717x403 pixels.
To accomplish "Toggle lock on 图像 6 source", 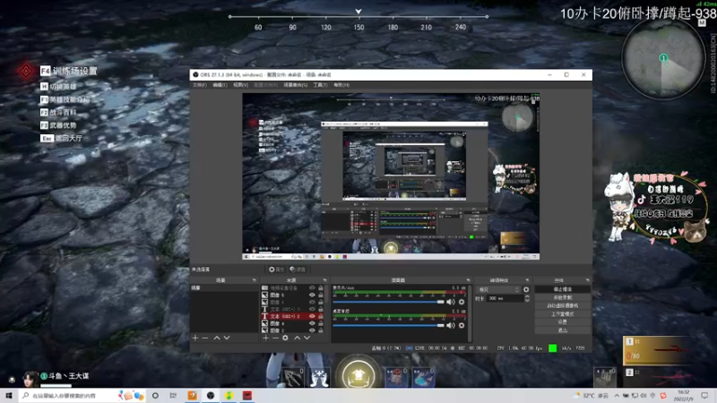I will pyautogui.click(x=321, y=323).
